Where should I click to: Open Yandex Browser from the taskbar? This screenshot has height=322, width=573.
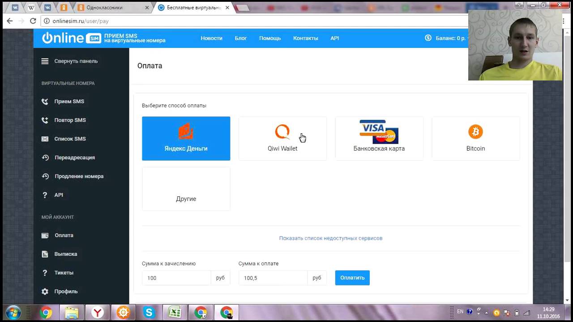click(x=98, y=313)
